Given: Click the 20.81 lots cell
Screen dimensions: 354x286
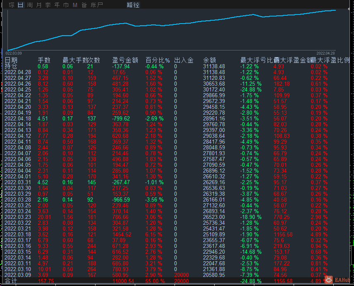Looking at the screenshot, I should coord(44,217).
